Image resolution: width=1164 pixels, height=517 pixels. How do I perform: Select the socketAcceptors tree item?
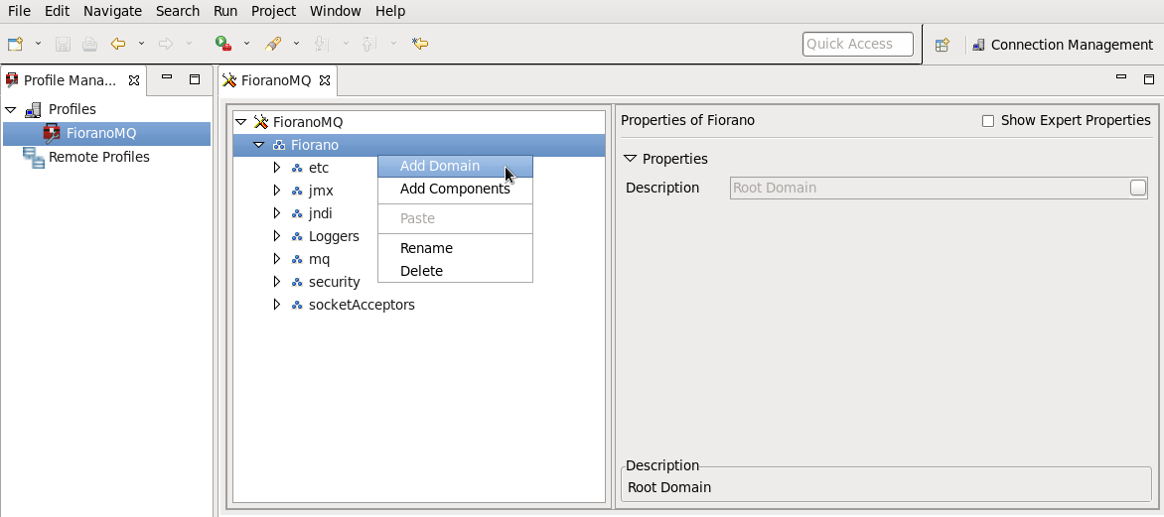coord(362,305)
